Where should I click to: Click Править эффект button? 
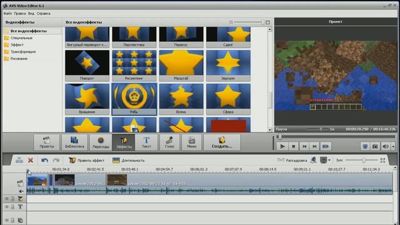coord(86,160)
